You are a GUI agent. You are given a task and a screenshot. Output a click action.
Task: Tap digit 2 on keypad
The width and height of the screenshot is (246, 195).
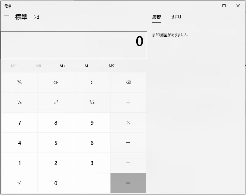point(56,163)
